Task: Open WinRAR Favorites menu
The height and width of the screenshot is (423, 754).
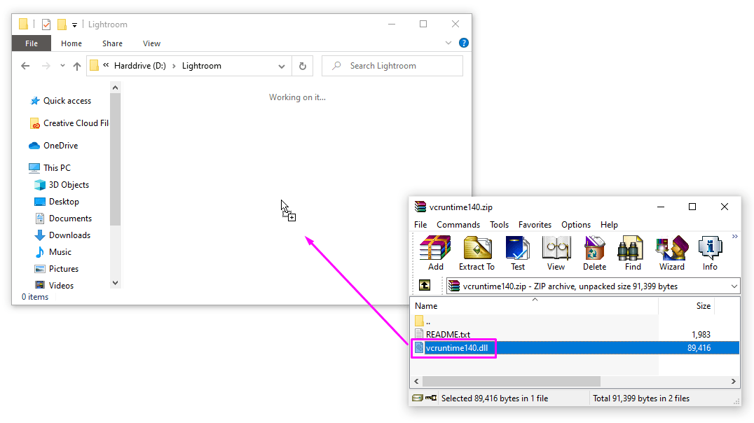Action: click(535, 225)
